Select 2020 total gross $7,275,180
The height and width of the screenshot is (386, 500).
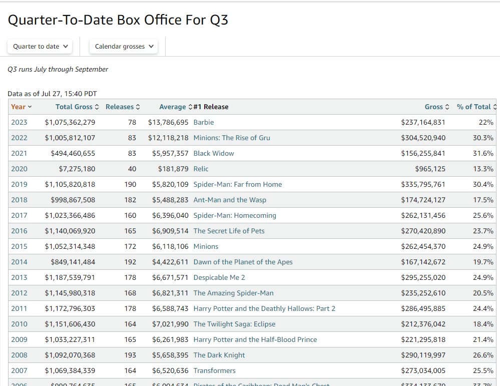click(77, 169)
